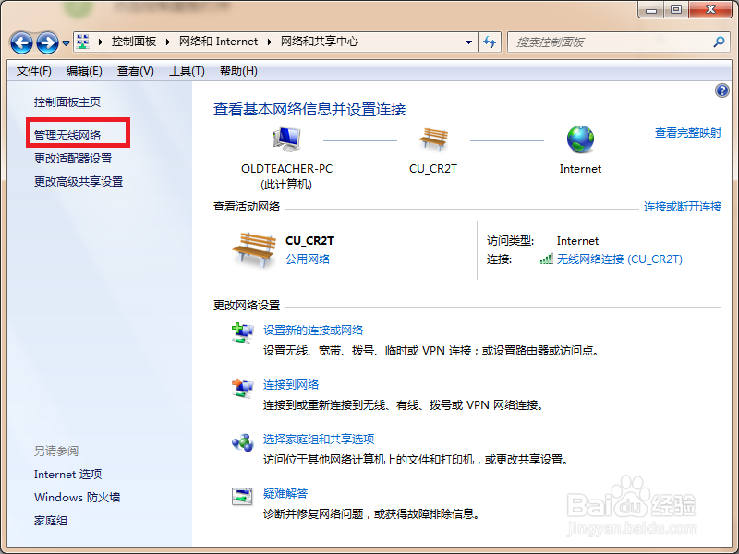Select the 连接到网络 icon
Screen dimensions: 739x554
pyautogui.click(x=242, y=386)
